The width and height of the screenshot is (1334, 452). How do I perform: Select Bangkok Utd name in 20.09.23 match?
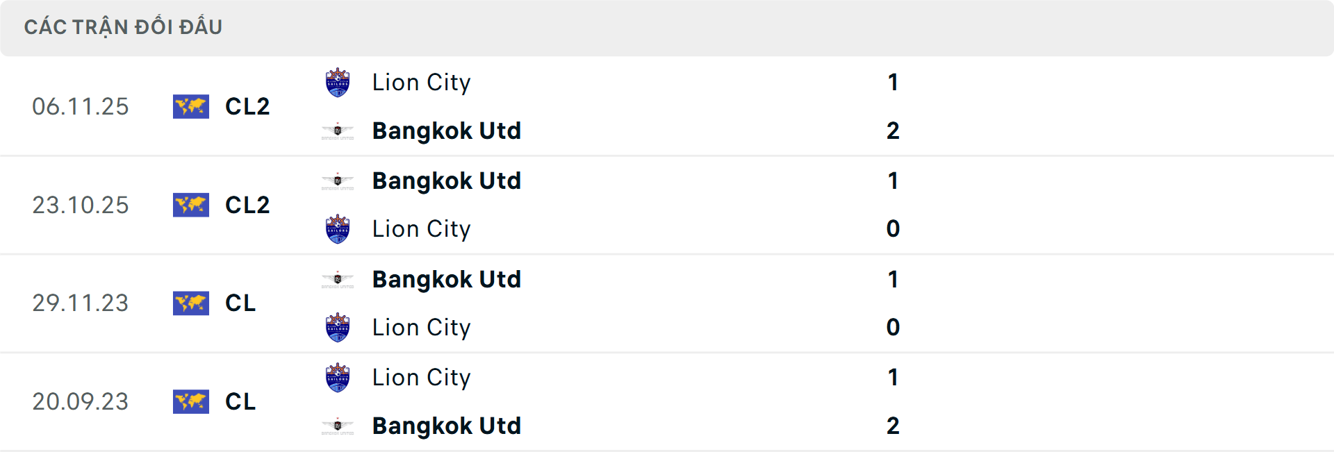point(446,426)
